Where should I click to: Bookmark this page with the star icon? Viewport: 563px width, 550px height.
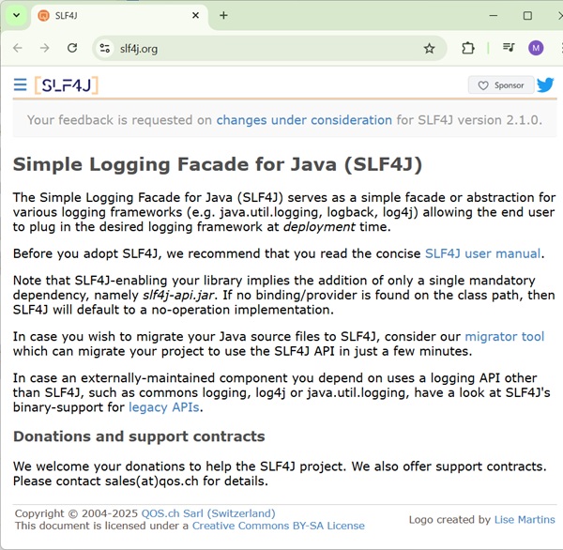(429, 48)
